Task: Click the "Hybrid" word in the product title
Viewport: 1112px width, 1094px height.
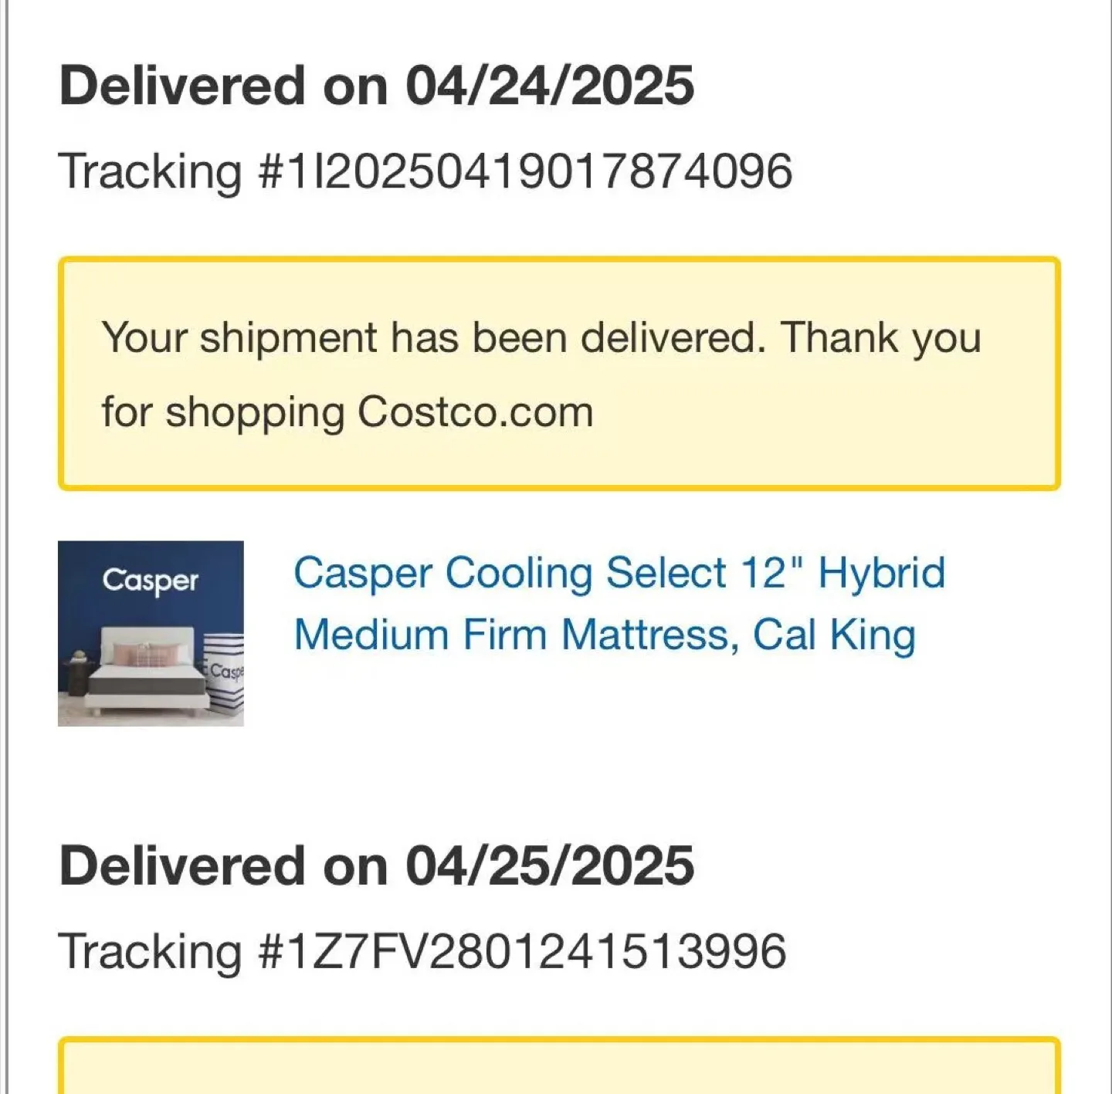Action: tap(882, 574)
